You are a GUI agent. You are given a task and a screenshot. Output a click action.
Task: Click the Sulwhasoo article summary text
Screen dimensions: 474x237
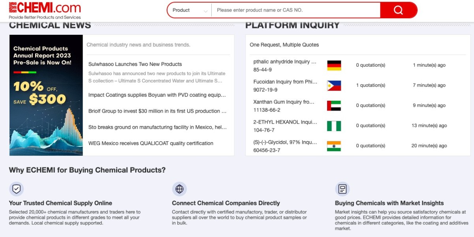[157, 77]
